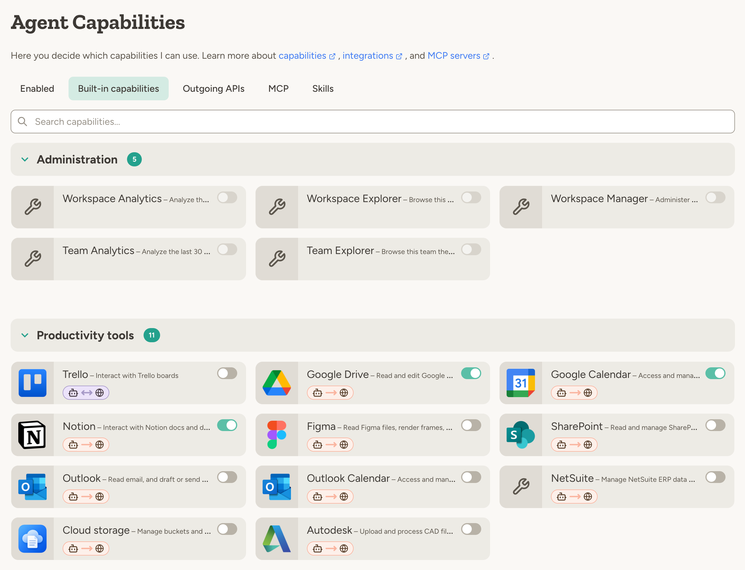The width and height of the screenshot is (745, 570).
Task: Click the Outlook mail logo icon
Action: coord(32,487)
